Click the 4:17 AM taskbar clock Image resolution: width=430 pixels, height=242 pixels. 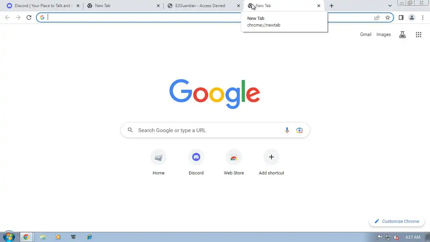click(413, 237)
